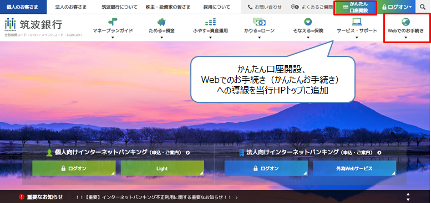The image size is (431, 203).
Task: Click the Tsukuba Bank logo
Action: pos(33,25)
